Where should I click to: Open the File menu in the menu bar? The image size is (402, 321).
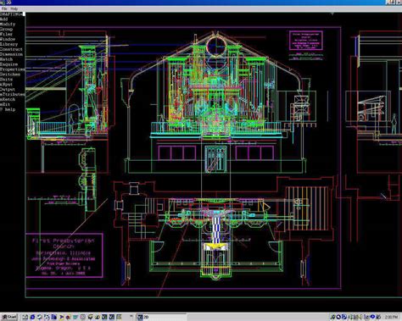click(x=4, y=8)
